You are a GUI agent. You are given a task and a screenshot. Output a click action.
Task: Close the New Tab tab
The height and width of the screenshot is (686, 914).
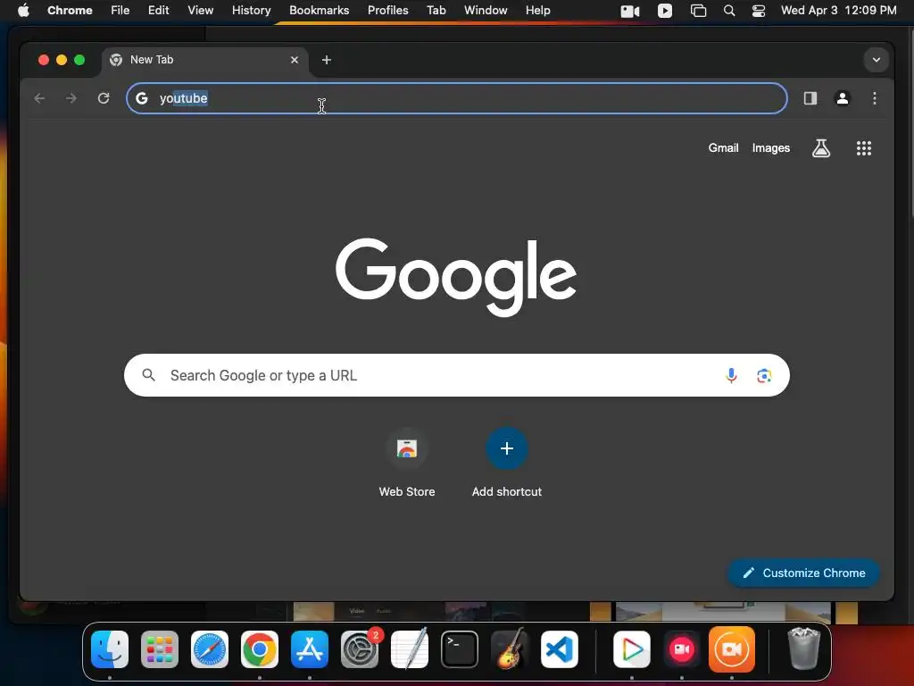(x=295, y=60)
